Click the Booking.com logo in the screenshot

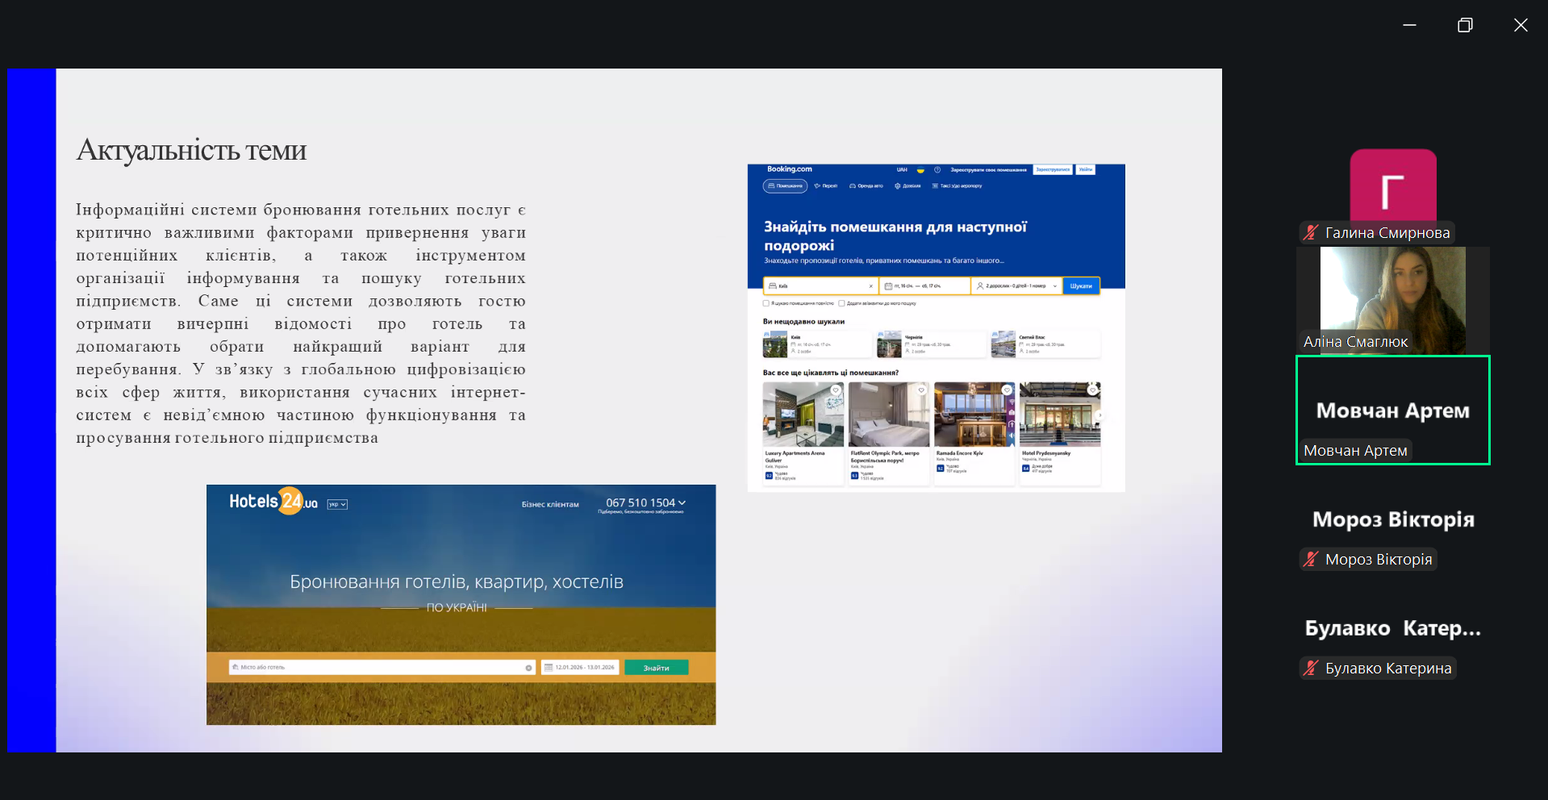click(789, 169)
